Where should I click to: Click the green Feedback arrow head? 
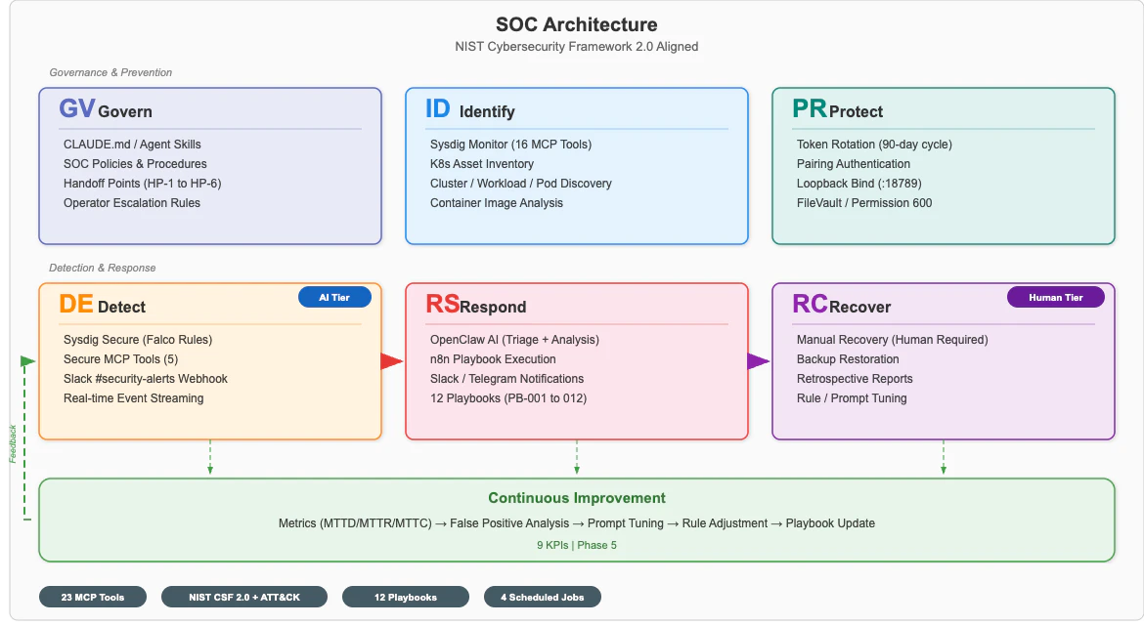27,361
